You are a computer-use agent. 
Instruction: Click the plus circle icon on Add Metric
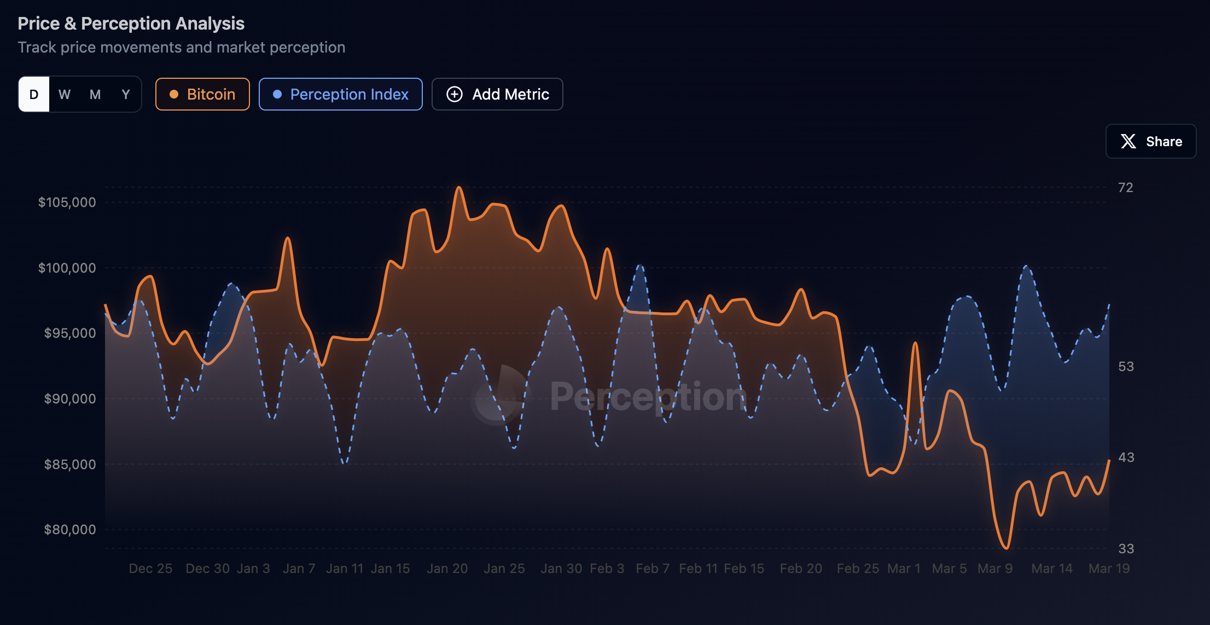click(454, 94)
